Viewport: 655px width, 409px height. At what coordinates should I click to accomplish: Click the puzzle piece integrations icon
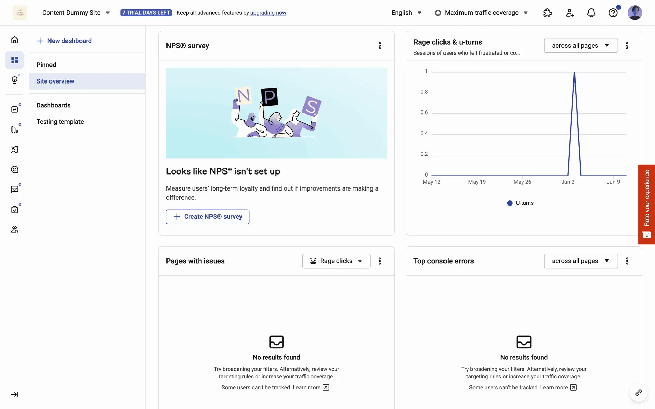pos(548,13)
